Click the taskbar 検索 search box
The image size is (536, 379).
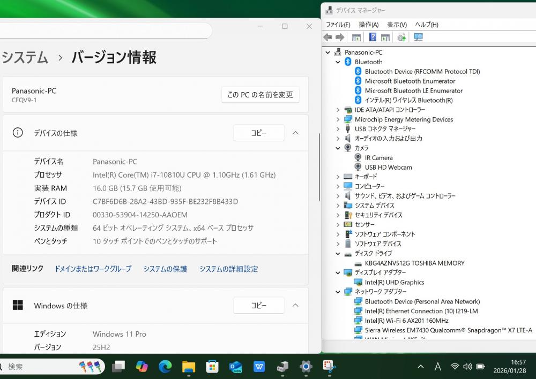43,367
